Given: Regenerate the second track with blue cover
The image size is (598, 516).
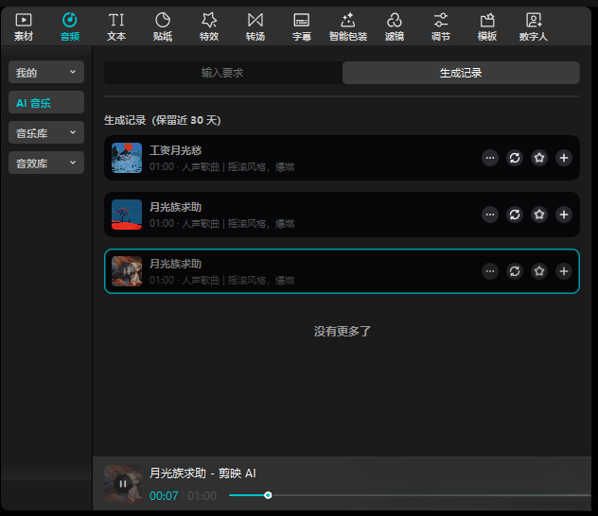Looking at the screenshot, I should point(515,215).
